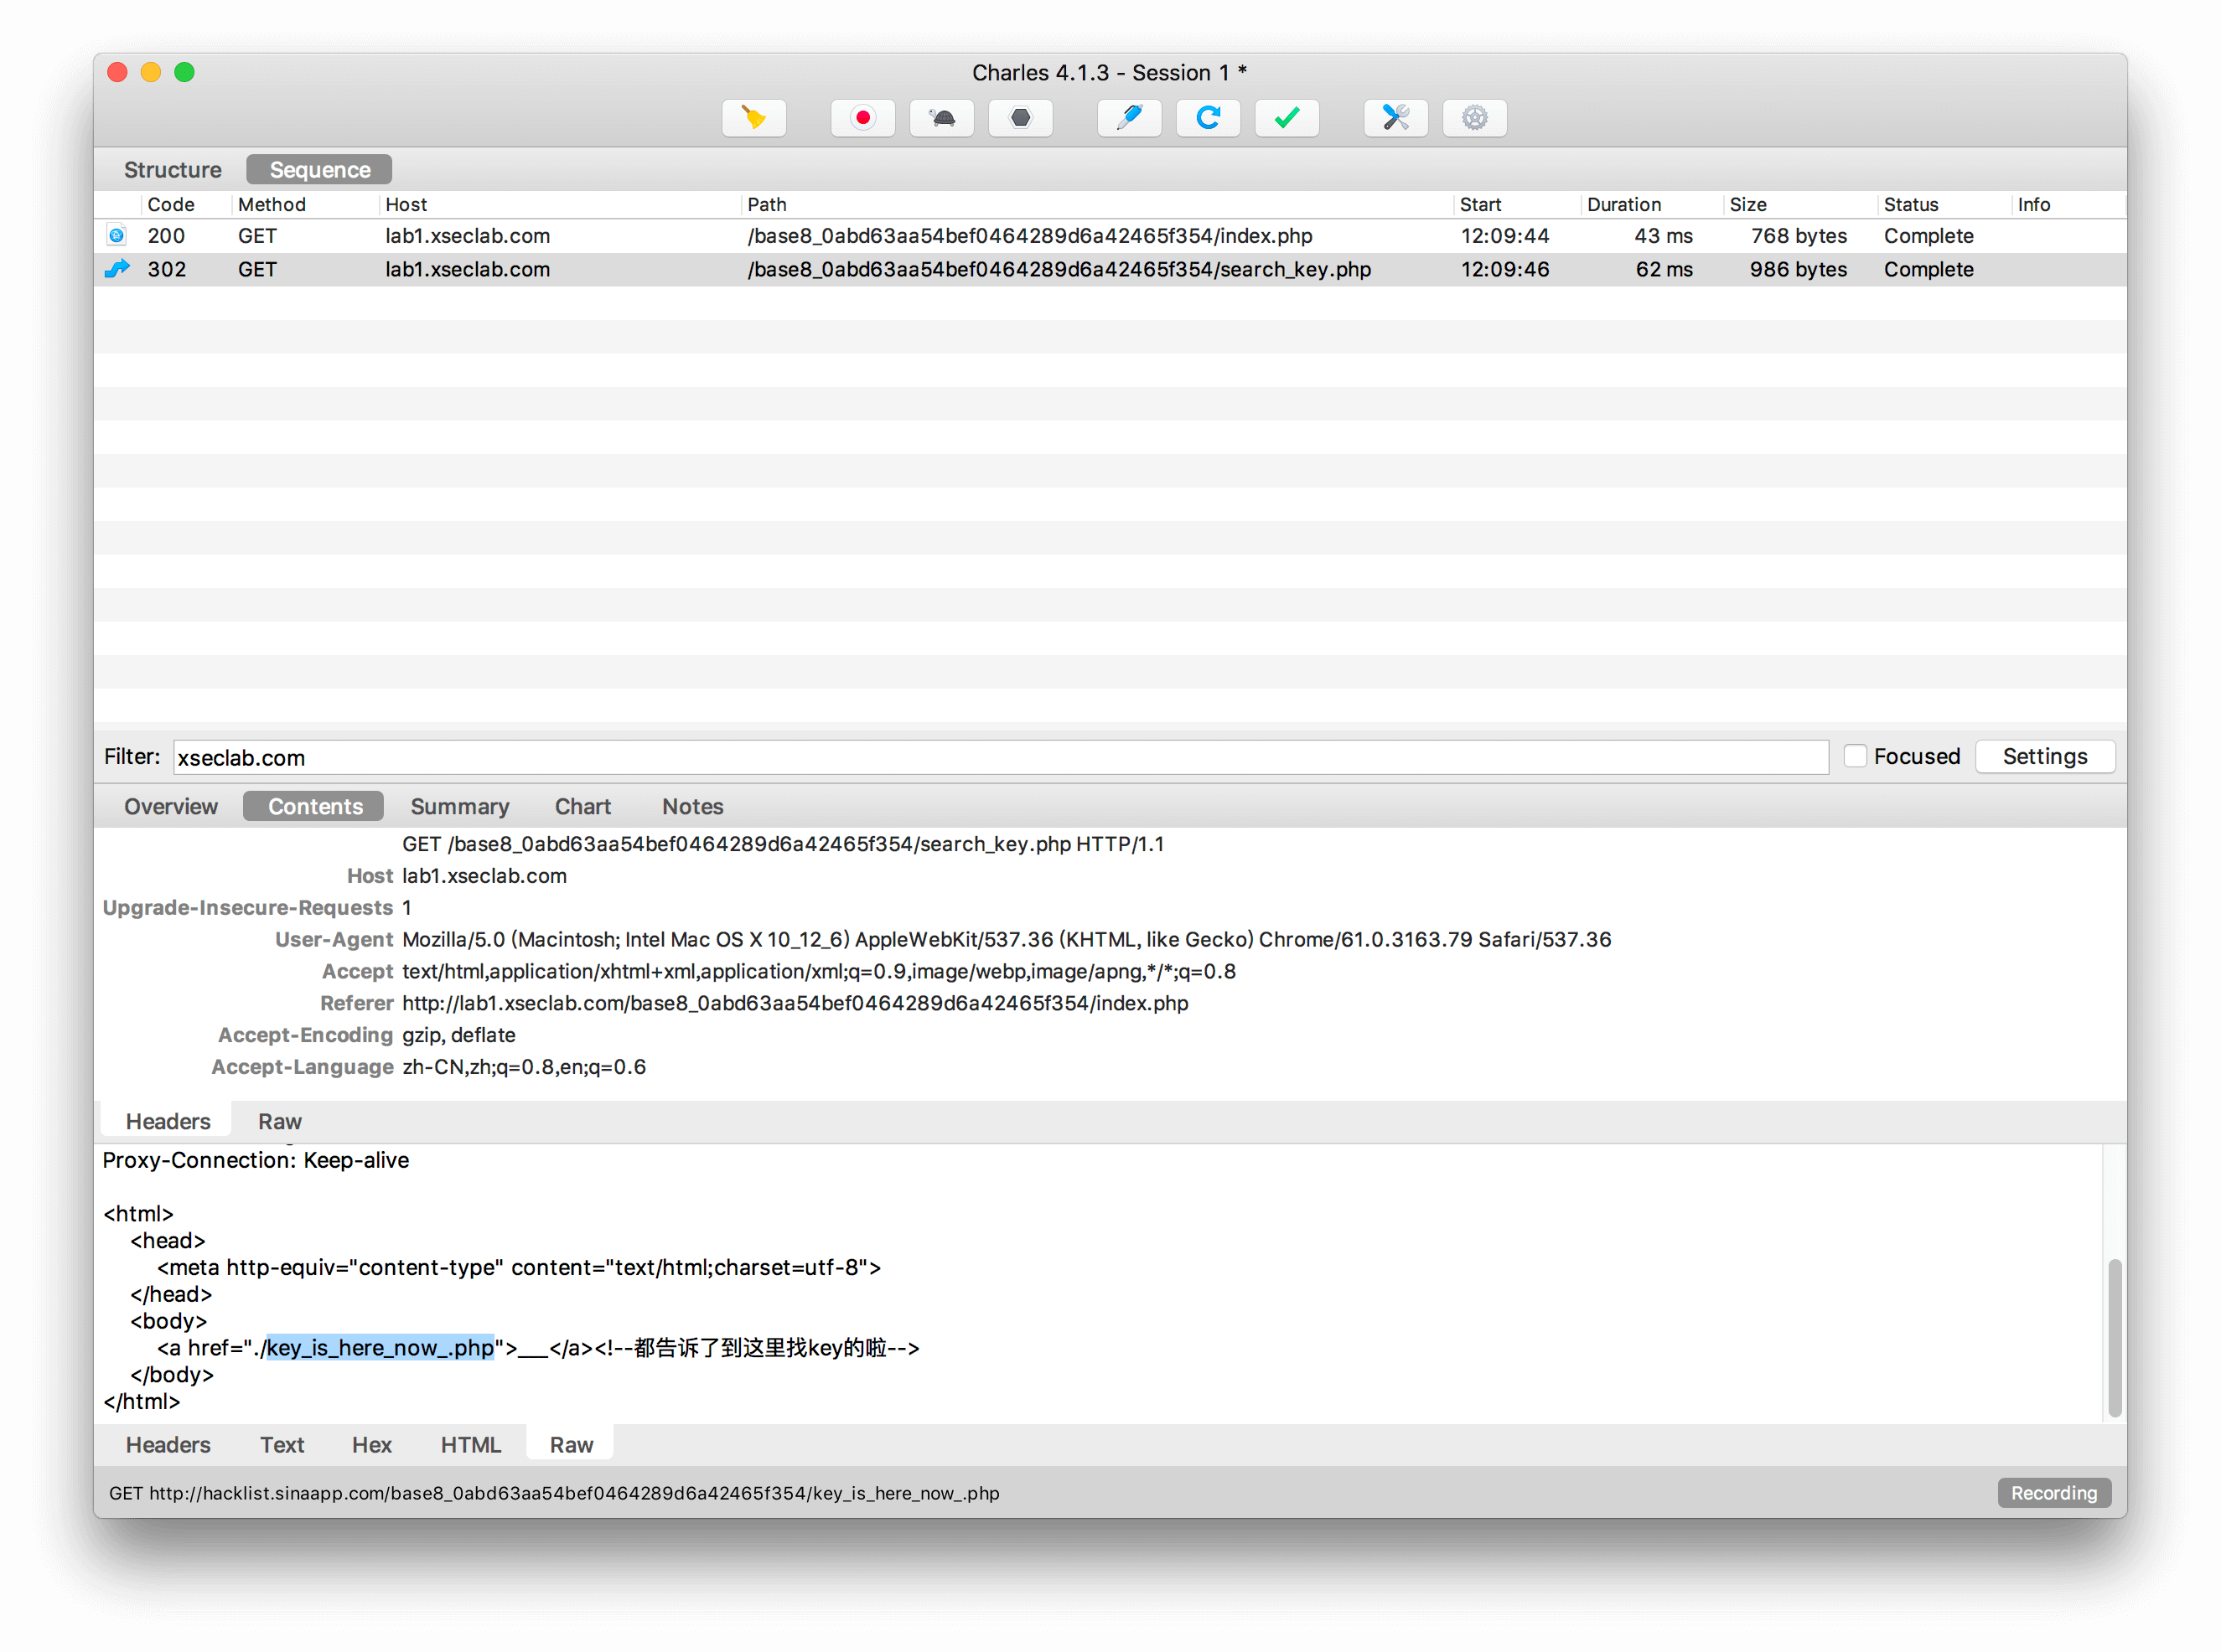Open the Summary tab
Screen dimensions: 2221x1652
click(460, 807)
